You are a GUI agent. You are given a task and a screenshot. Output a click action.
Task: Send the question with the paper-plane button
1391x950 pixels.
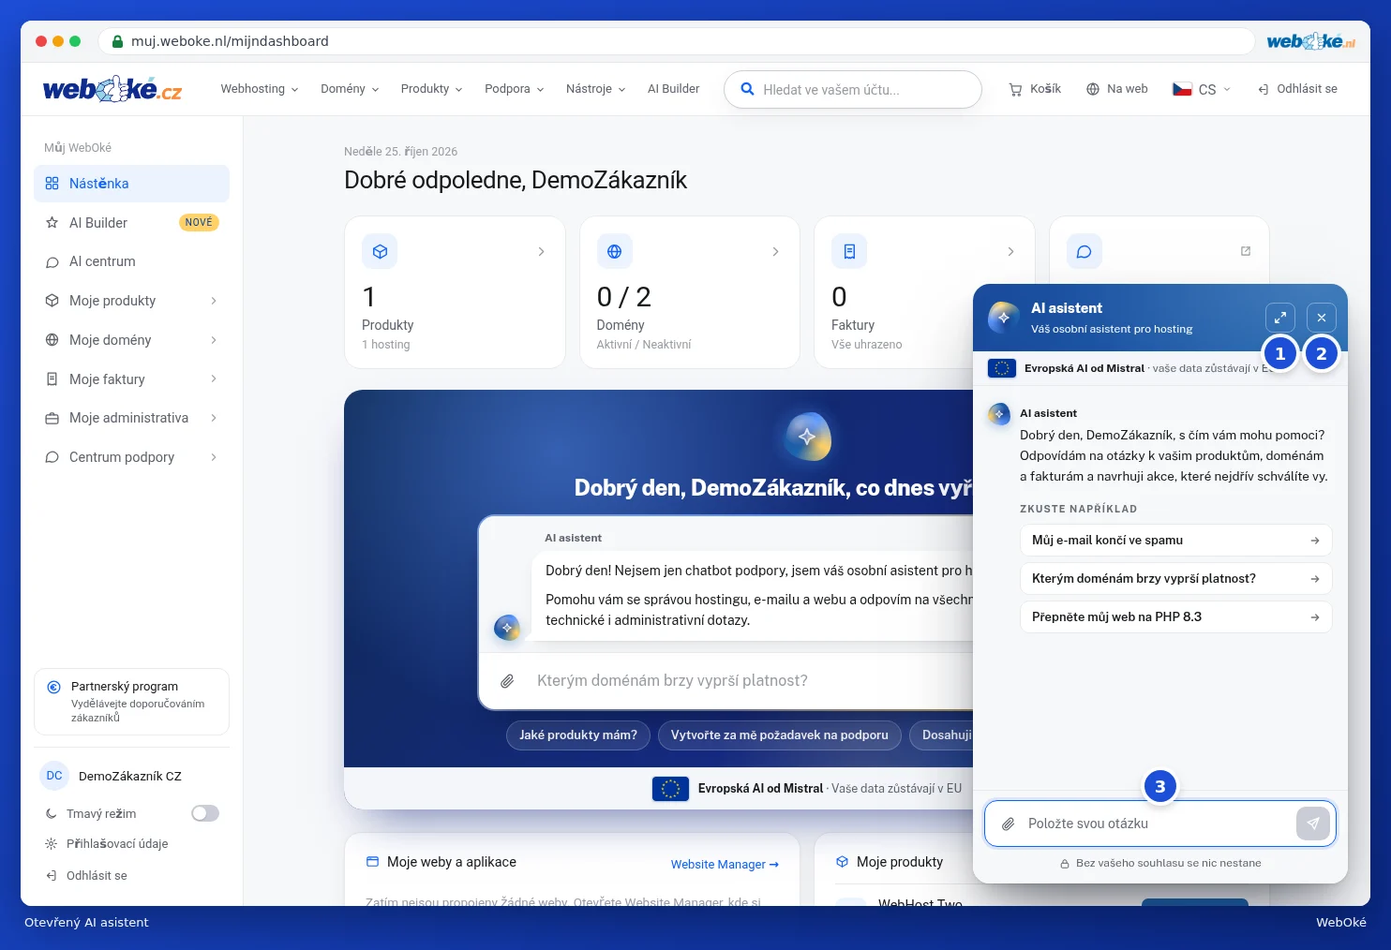pyautogui.click(x=1313, y=824)
